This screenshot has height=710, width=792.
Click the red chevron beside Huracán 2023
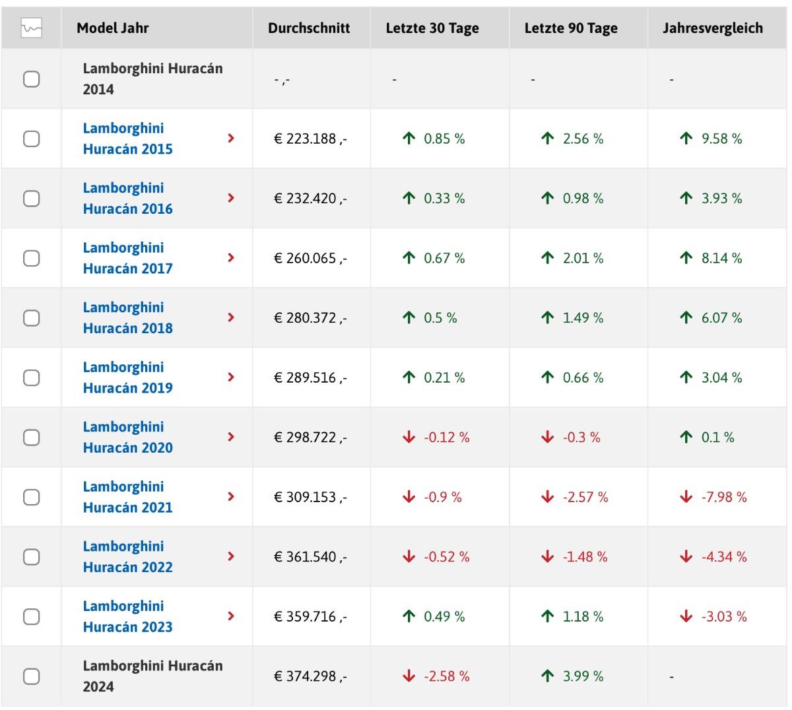coord(231,616)
